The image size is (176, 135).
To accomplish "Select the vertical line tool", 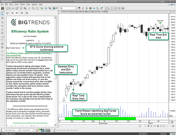I will (2, 29).
